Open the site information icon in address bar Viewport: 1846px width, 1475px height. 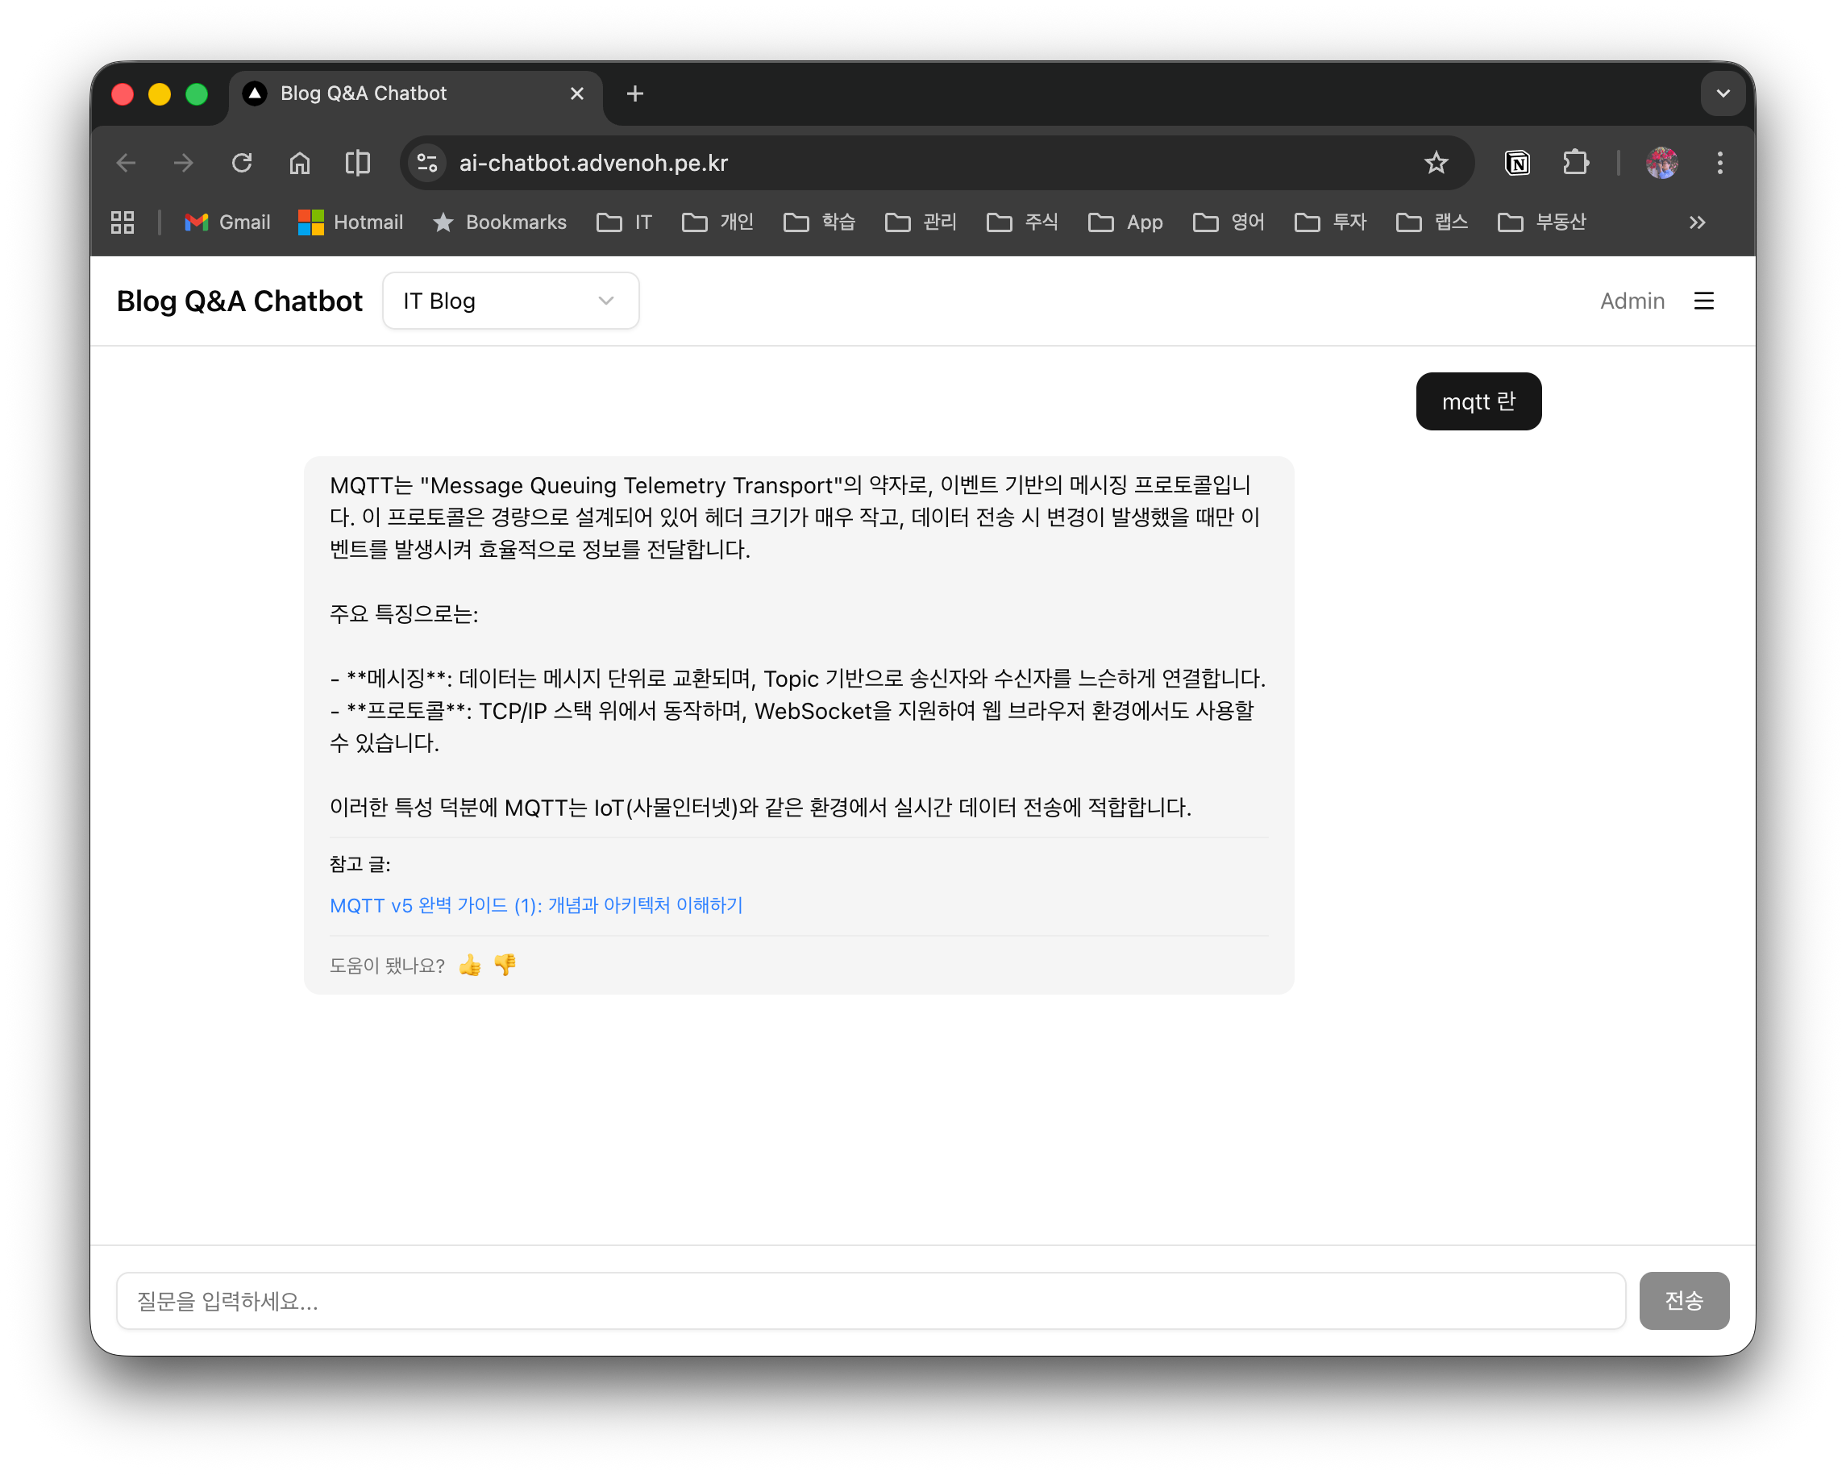(426, 163)
